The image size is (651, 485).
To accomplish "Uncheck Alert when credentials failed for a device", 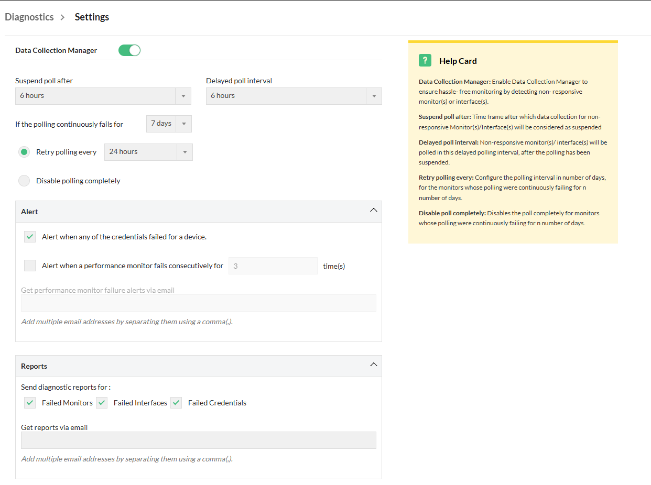I will pos(30,237).
